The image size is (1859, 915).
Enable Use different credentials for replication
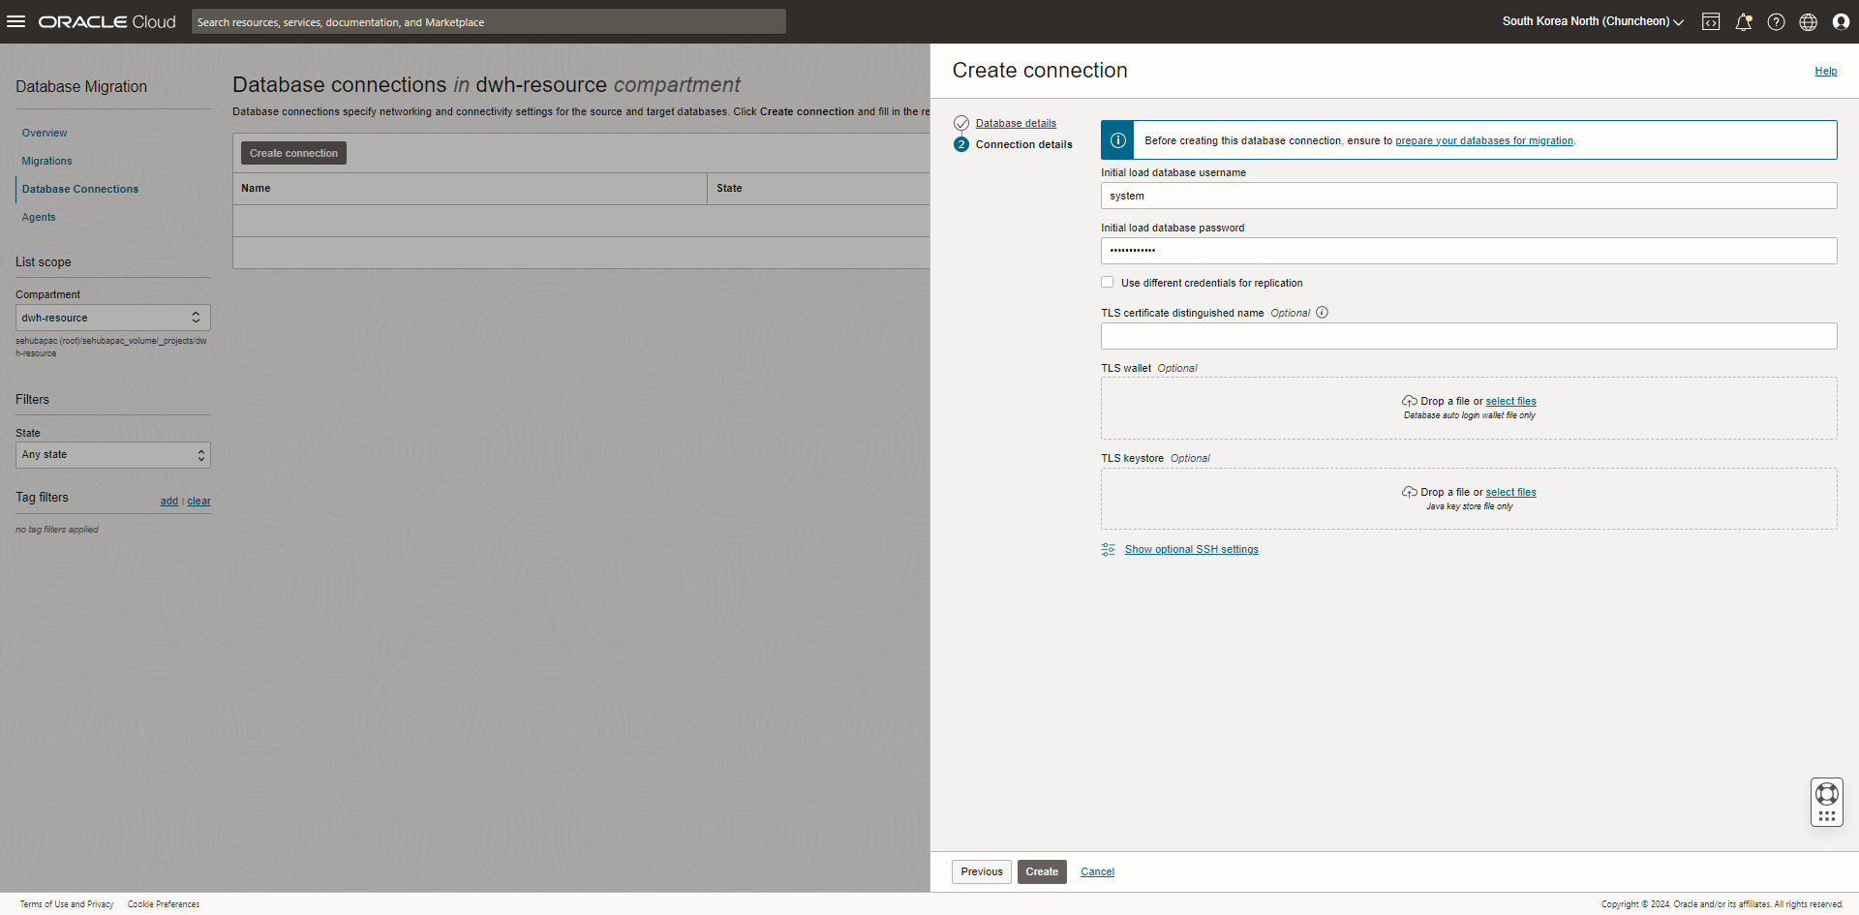coord(1107,283)
